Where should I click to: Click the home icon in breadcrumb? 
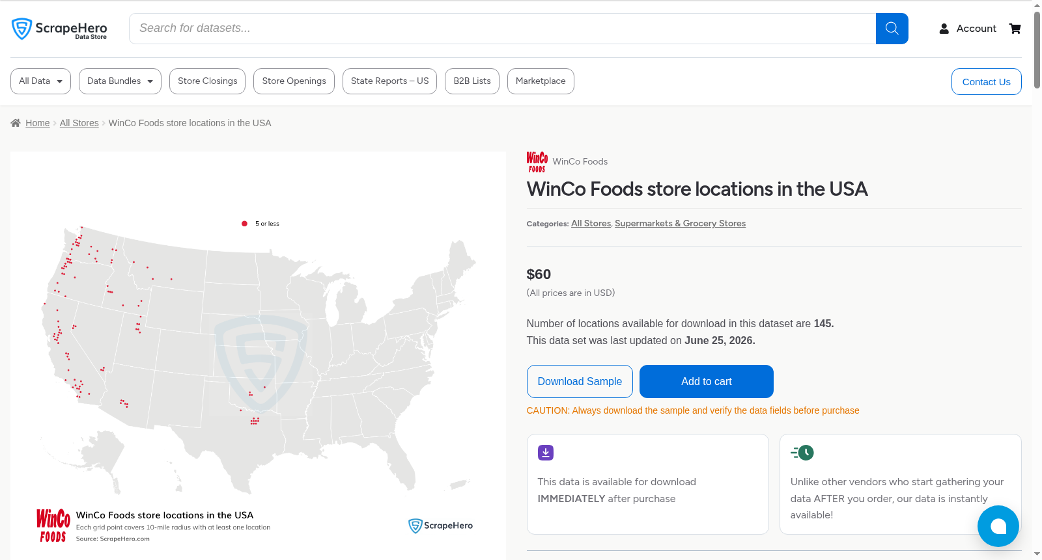tap(16, 123)
